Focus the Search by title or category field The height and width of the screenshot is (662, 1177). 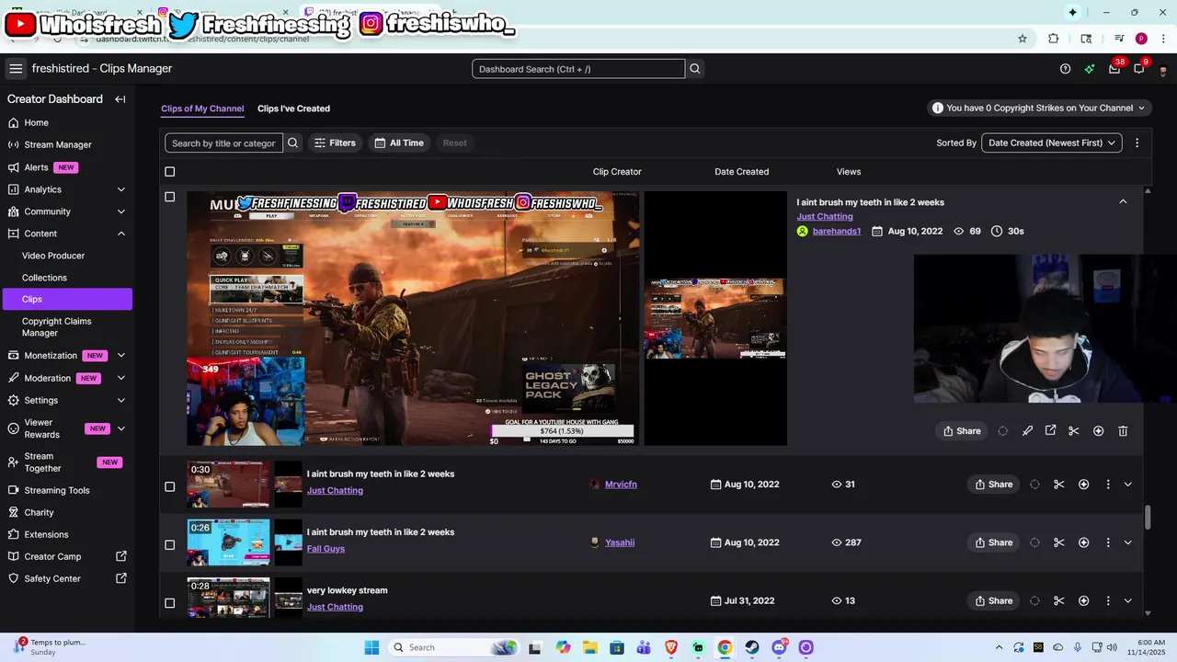point(223,143)
